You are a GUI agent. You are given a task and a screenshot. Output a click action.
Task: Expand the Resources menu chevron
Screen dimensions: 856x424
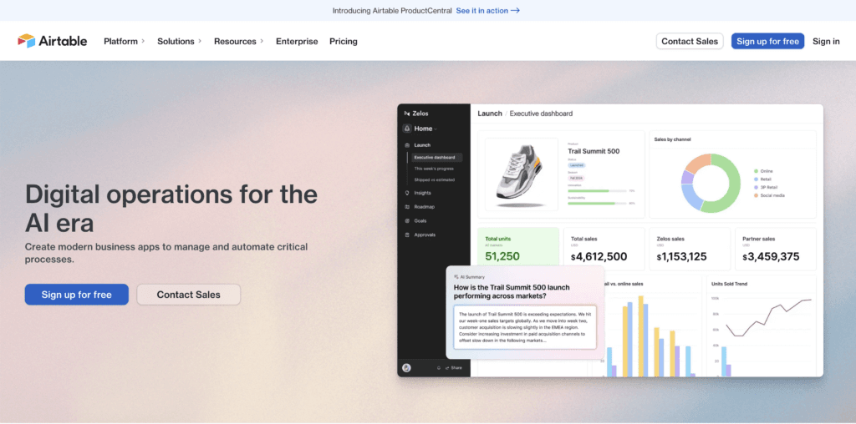pyautogui.click(x=262, y=41)
